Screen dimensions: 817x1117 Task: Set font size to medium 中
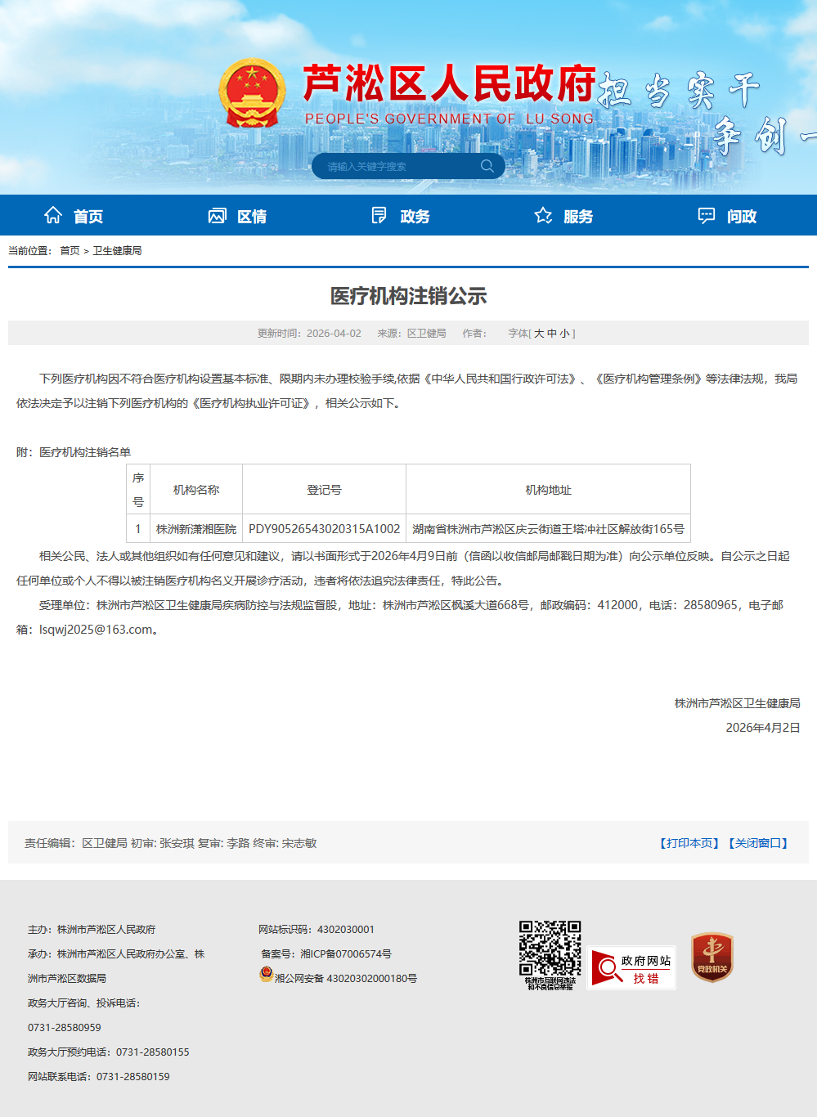click(552, 334)
